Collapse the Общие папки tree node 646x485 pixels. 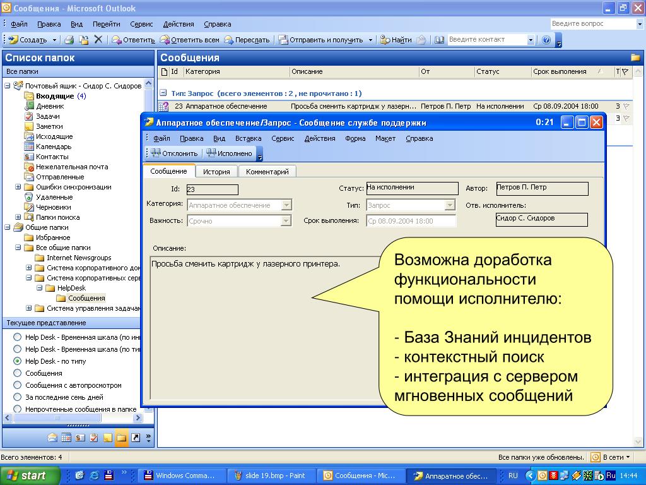[x=8, y=227]
